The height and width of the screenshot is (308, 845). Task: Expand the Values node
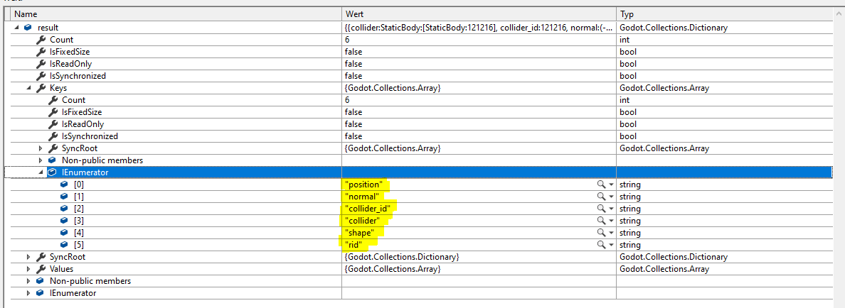[28, 269]
